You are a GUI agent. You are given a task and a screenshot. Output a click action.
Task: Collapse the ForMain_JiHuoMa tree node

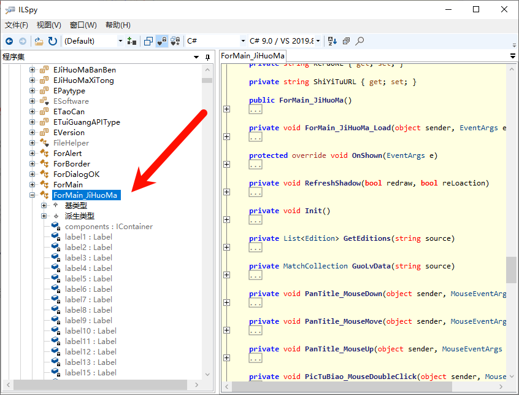[32, 195]
